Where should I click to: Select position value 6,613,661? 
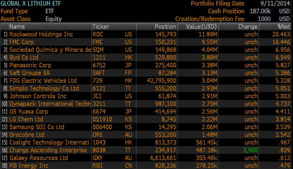tap(163, 158)
